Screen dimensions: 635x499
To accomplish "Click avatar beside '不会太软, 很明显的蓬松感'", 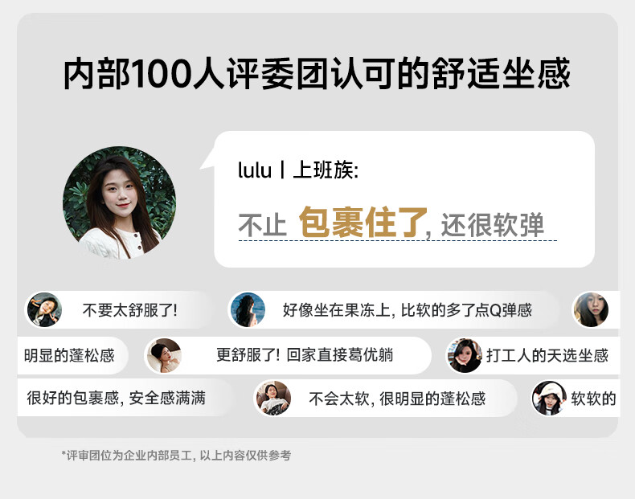I will (273, 399).
